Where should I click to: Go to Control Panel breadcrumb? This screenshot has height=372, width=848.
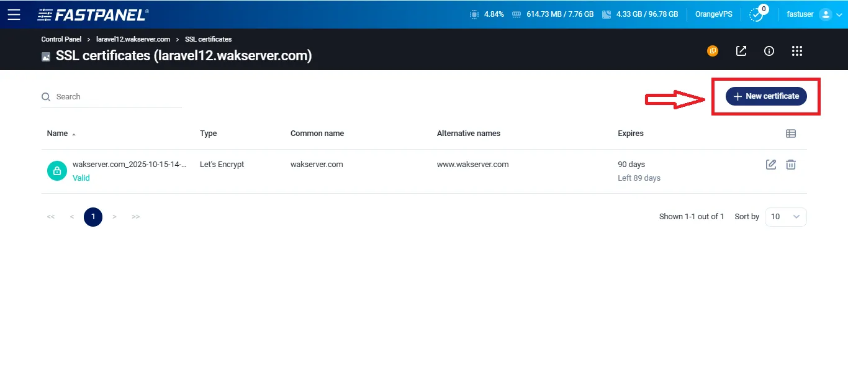[x=61, y=39]
